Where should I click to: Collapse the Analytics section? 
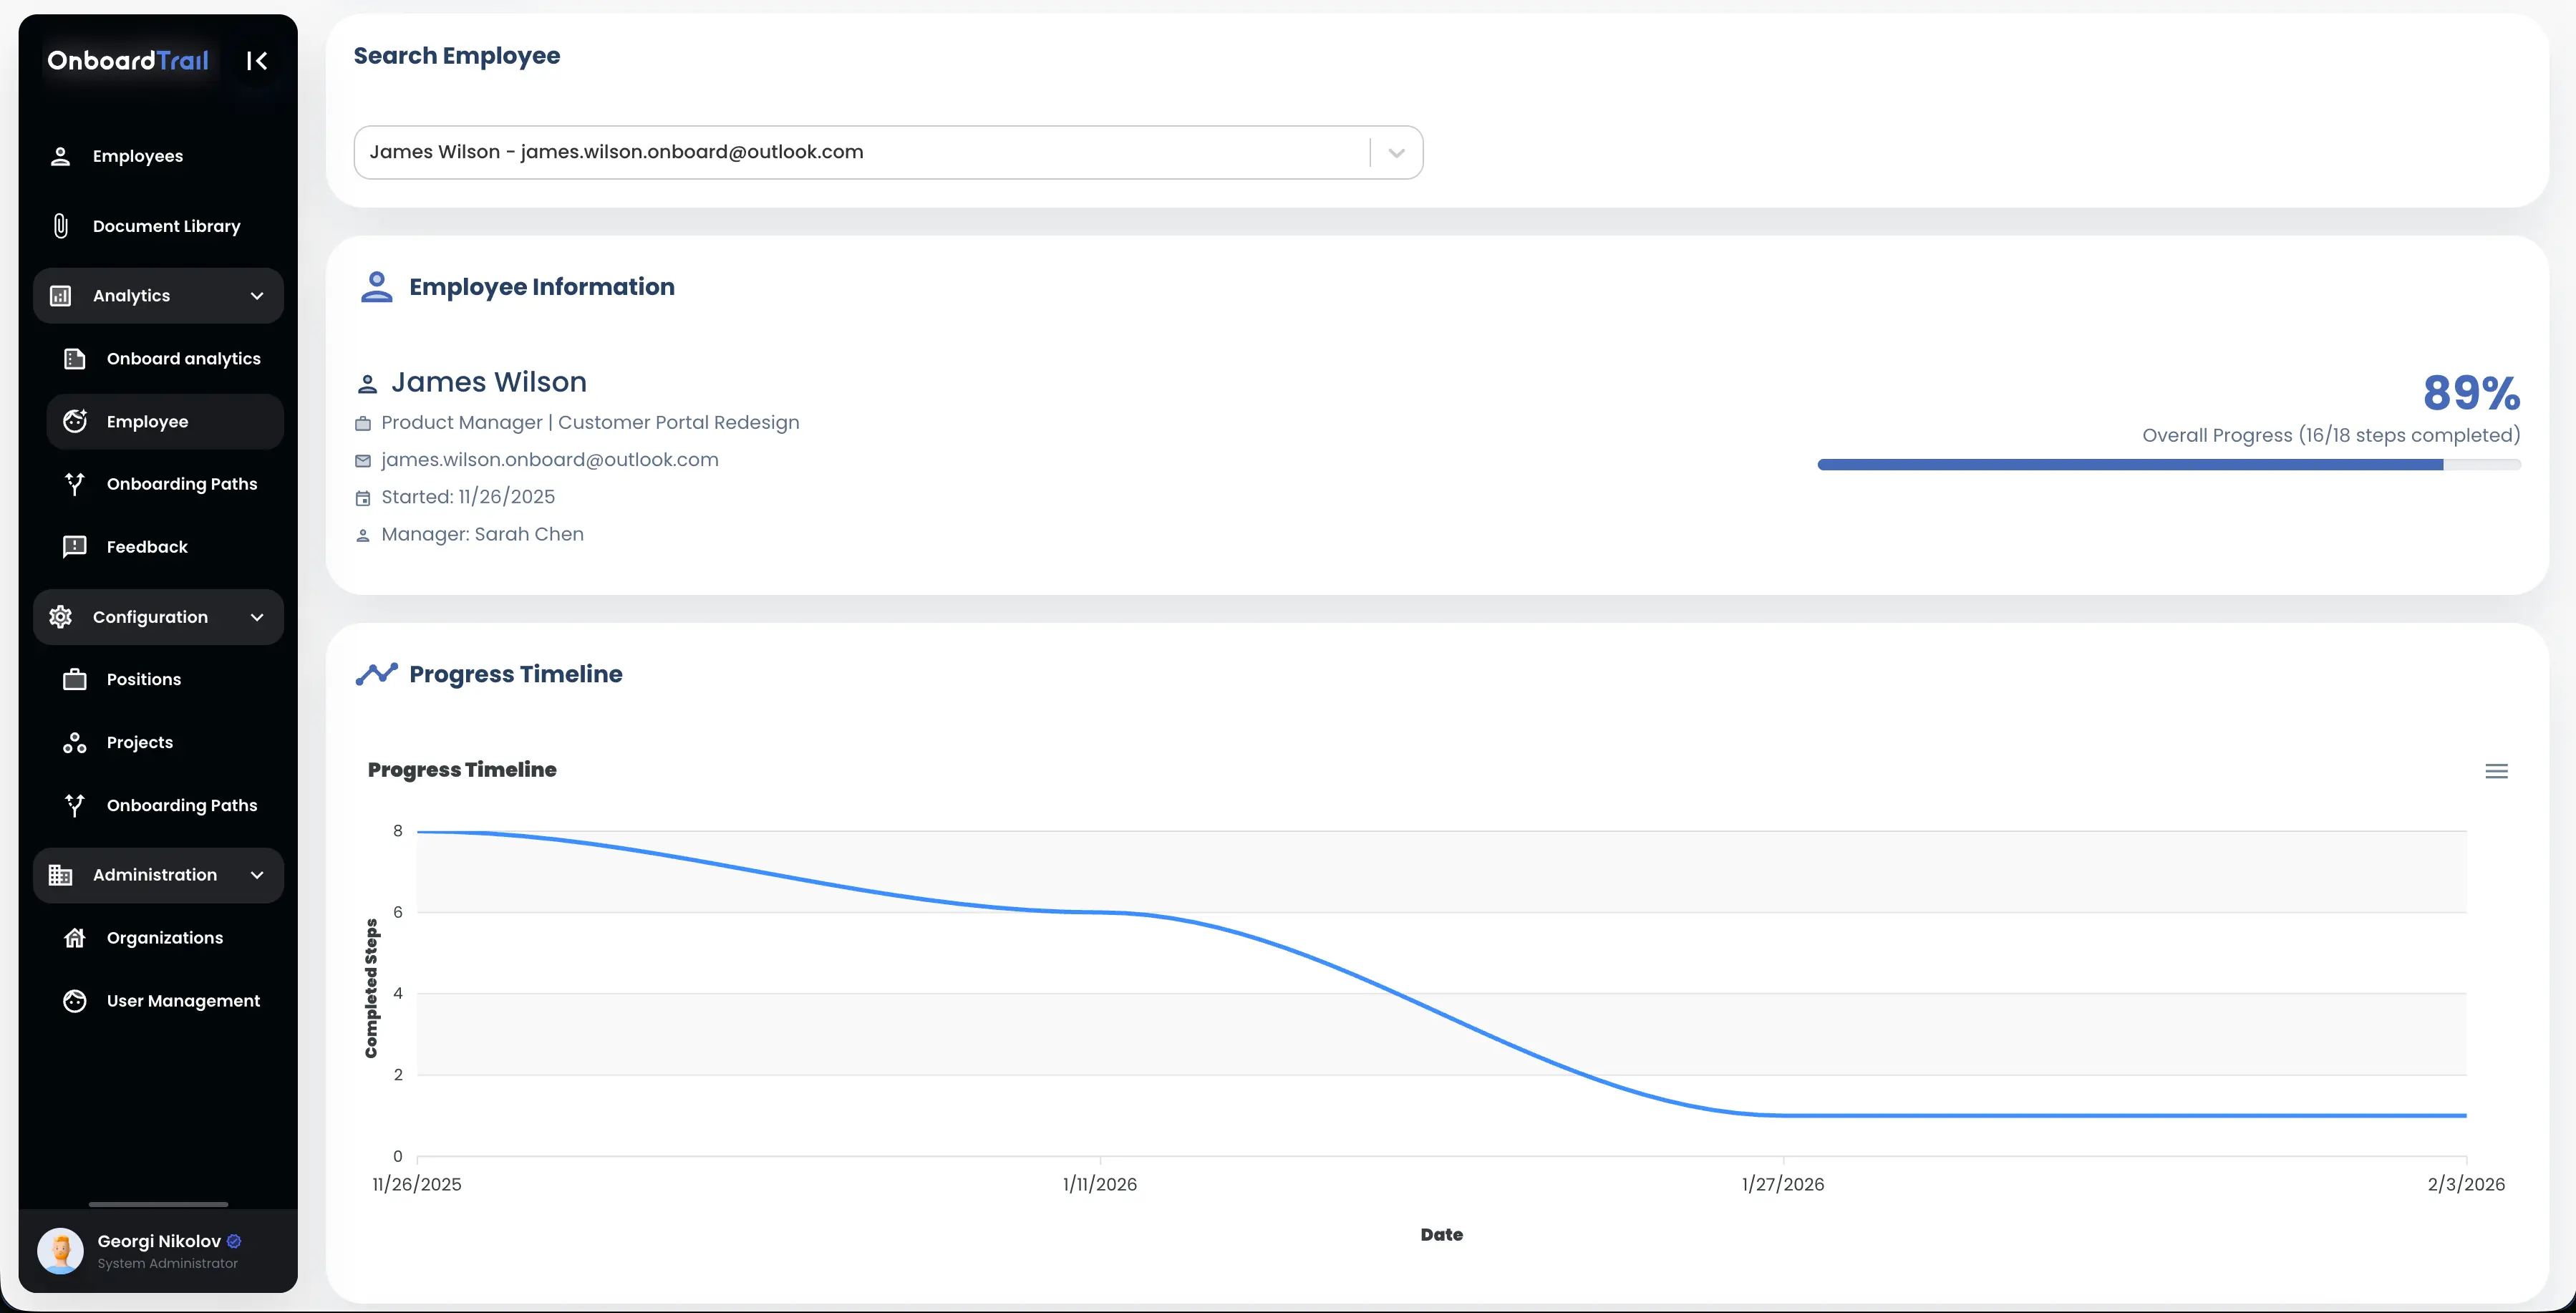click(x=257, y=296)
